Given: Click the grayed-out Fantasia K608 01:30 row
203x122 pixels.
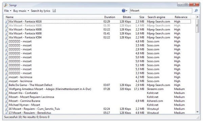Looking at the screenshot, I should 98,26.
